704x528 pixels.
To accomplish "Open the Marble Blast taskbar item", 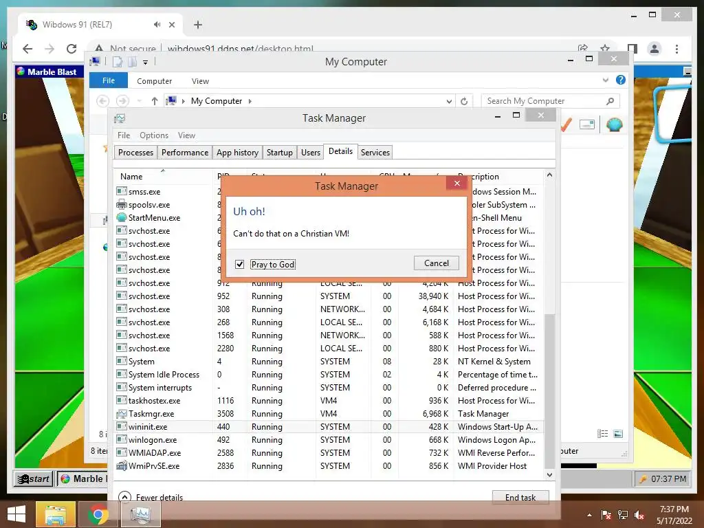I will 83,478.
